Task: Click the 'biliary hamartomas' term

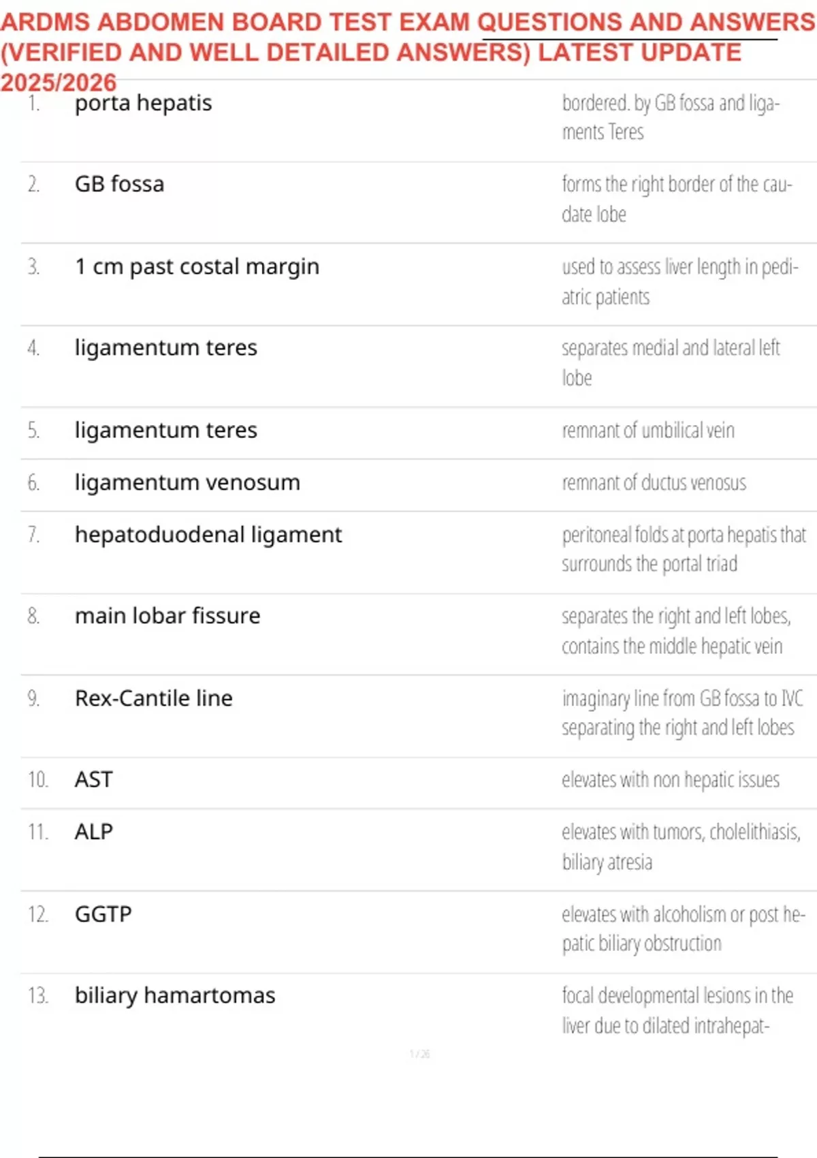Action: 175,995
